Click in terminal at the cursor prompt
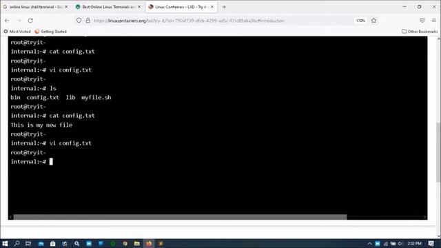The height and width of the screenshot is (248, 441). [51, 162]
